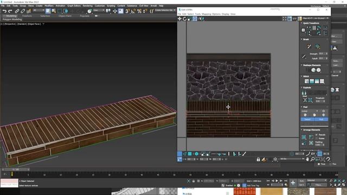Toggle the Angle Snap icon
This screenshot has height=195, width=347.
133,11
